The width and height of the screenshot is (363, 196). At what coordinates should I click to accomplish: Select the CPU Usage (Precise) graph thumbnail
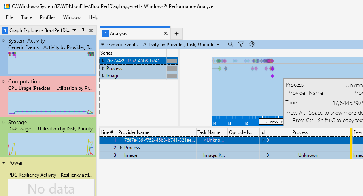tap(51, 103)
